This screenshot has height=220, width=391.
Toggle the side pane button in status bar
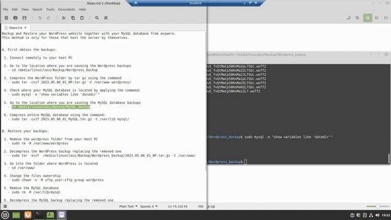(x=5, y=207)
